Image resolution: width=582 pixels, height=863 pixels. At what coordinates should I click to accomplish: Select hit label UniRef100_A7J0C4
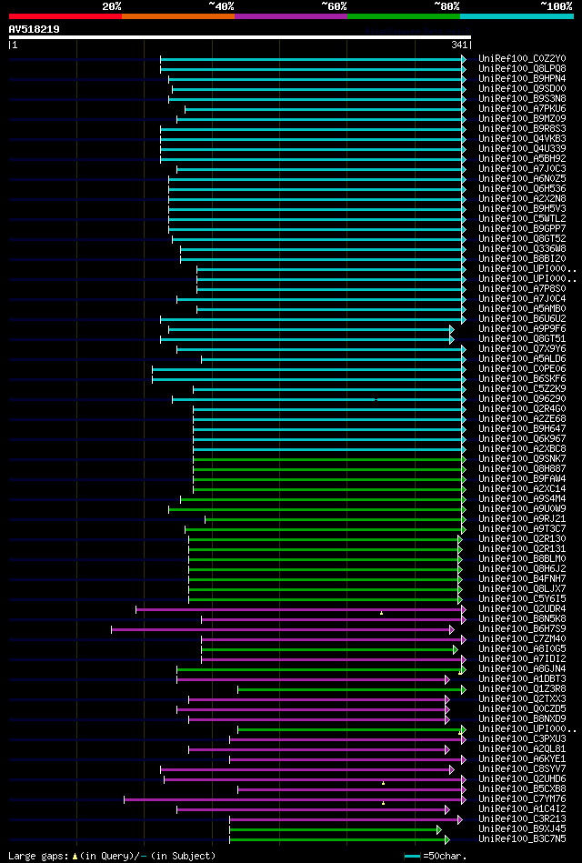522,299
